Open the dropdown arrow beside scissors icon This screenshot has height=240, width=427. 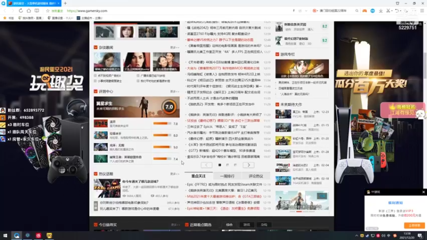point(392,11)
